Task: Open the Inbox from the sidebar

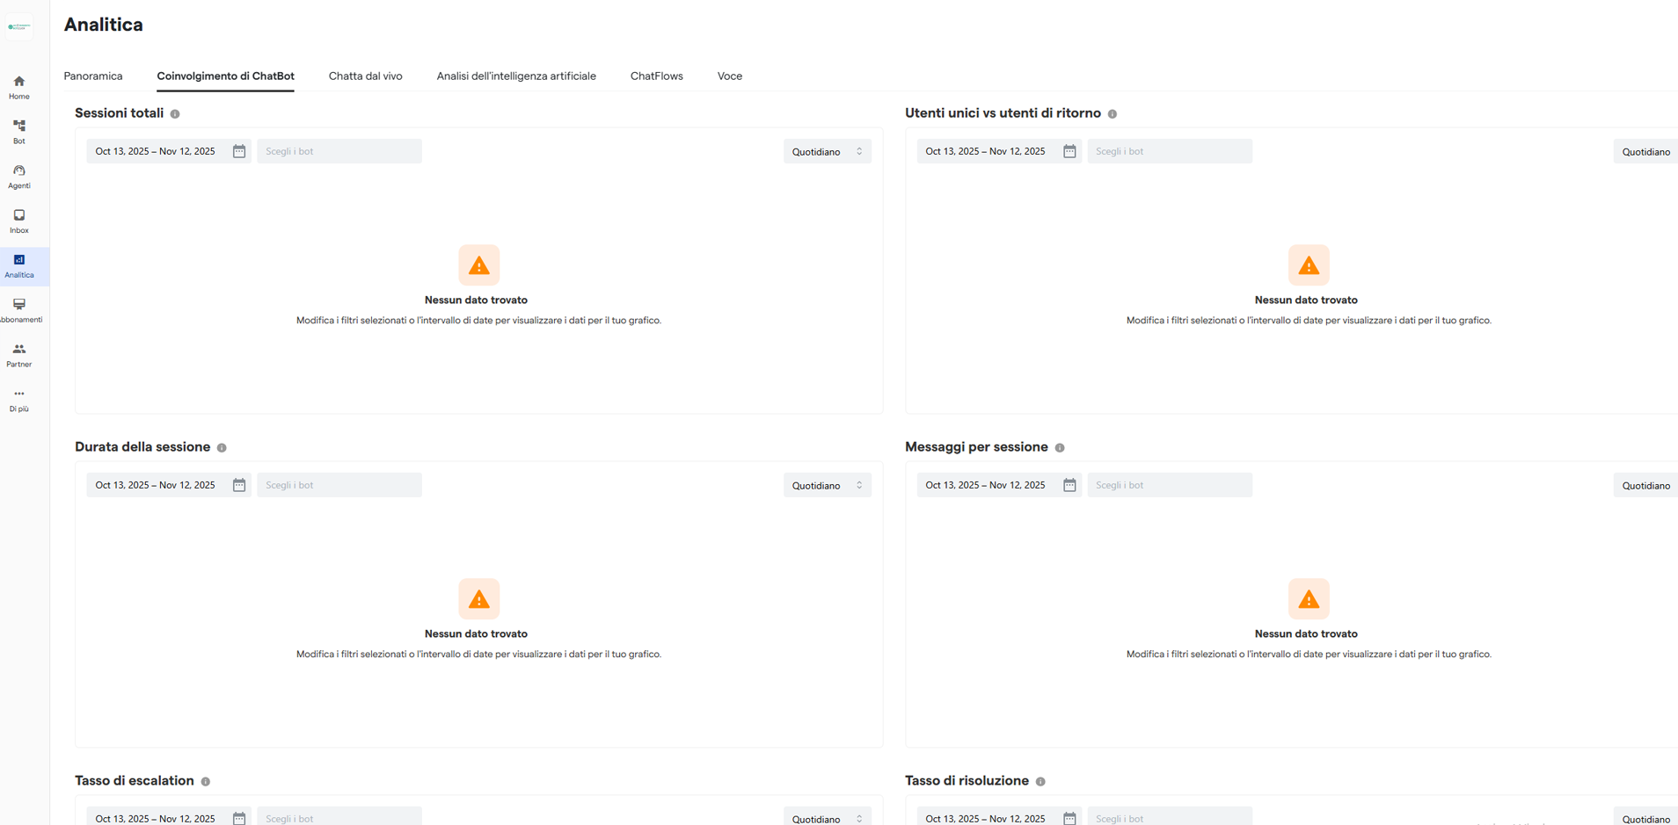Action: 18,220
